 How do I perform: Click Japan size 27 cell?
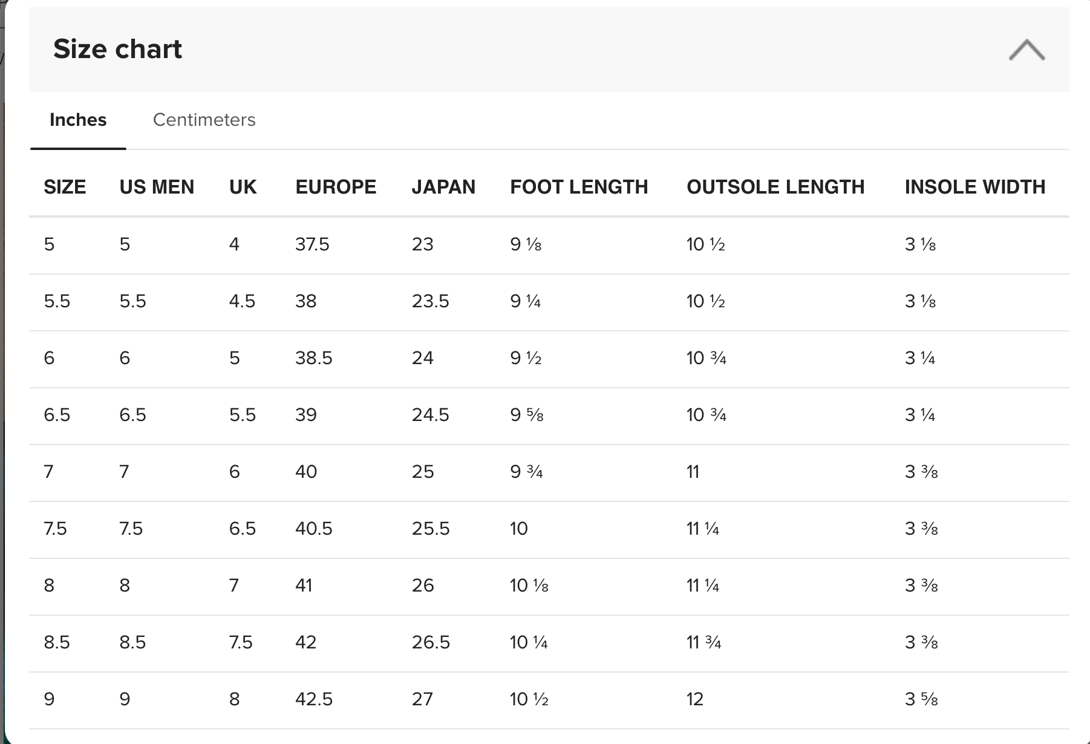(x=422, y=699)
